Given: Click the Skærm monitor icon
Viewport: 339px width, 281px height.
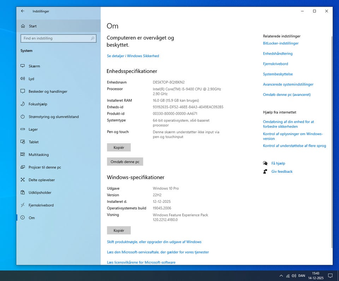Looking at the screenshot, I should coord(23,66).
